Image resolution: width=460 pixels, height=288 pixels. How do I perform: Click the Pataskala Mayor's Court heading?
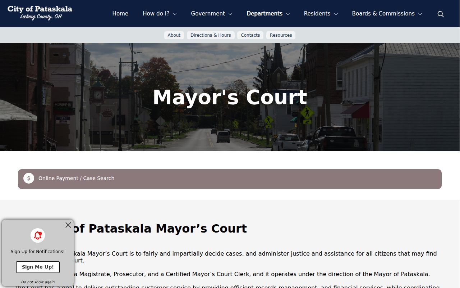pyautogui.click(x=160, y=229)
